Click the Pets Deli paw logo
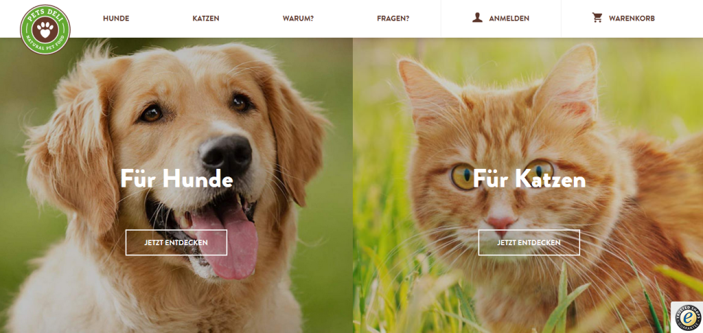 pos(45,30)
